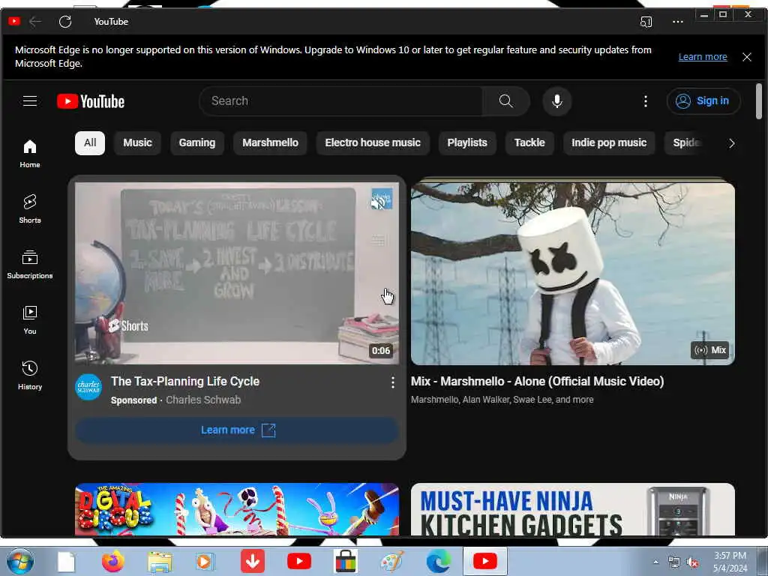768x576 pixels.
Task: Open You page in sidebar
Action: 30,319
